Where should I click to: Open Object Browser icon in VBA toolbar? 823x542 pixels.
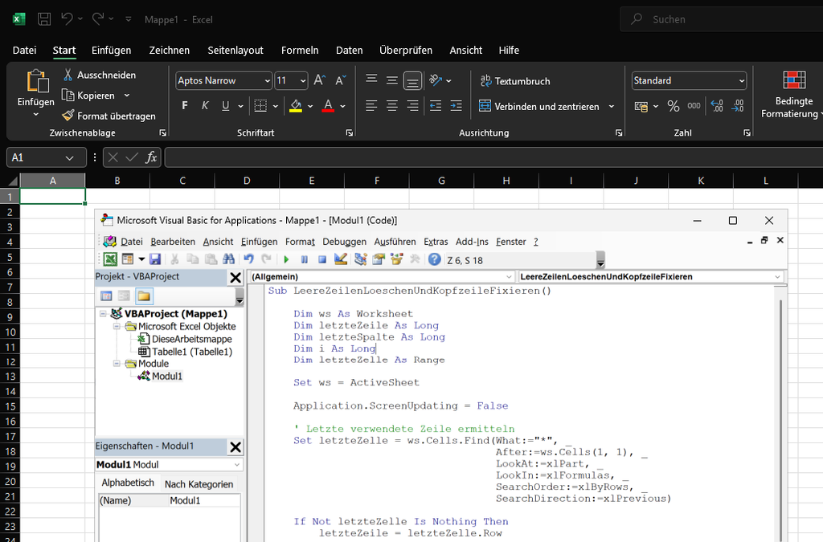coord(397,259)
